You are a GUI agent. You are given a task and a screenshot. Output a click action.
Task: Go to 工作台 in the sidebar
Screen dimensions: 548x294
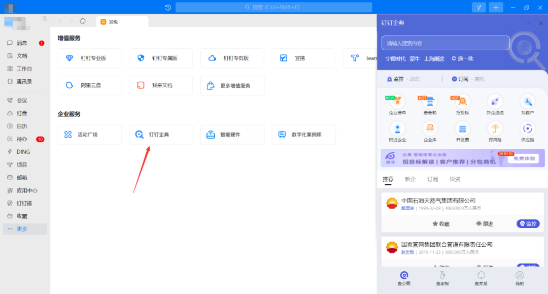(x=25, y=69)
